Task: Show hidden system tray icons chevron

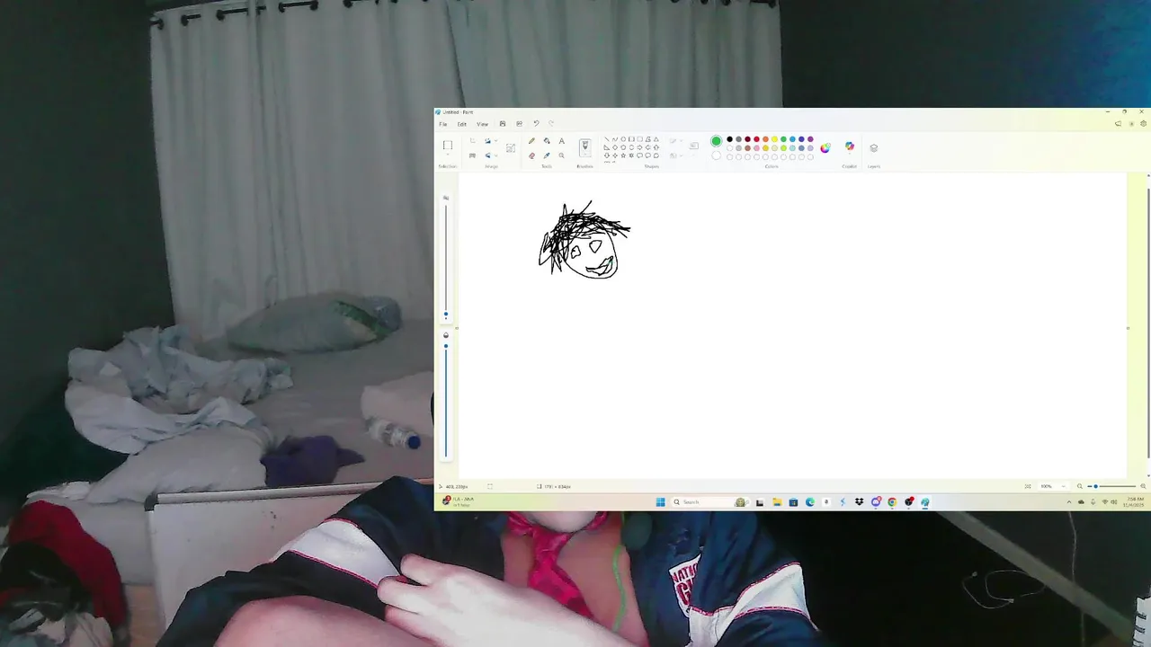Action: 1069,502
